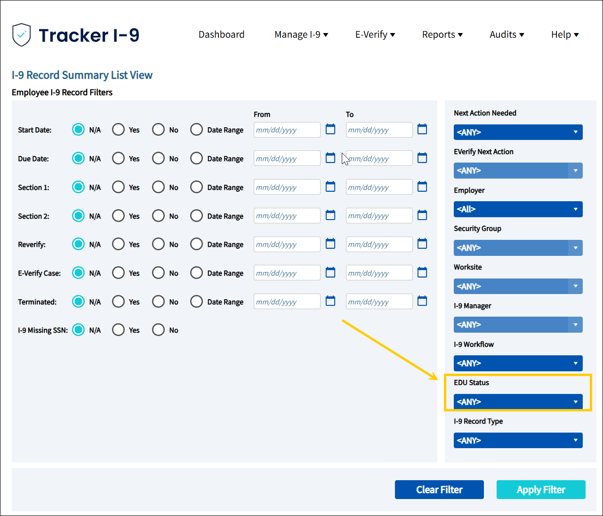Select Date Range for Start Date
603x516 pixels.
click(x=196, y=130)
